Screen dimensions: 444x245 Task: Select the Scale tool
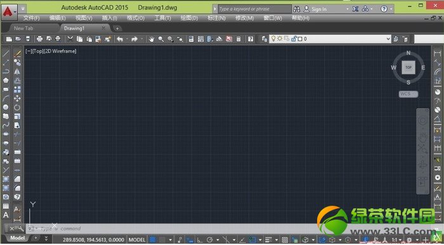pyautogui.click(x=17, y=116)
